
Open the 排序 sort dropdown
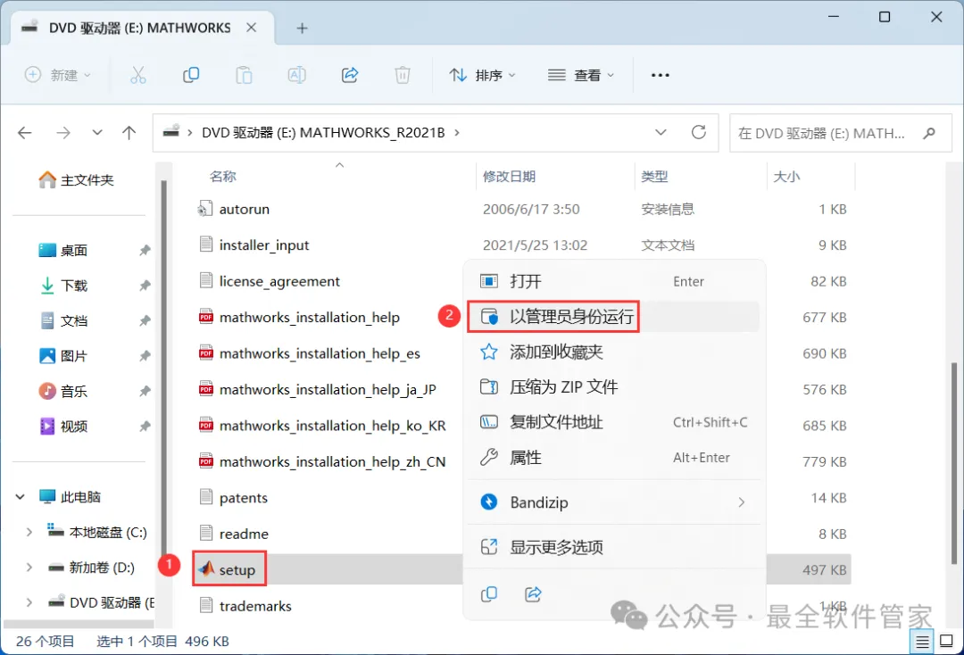[x=482, y=75]
